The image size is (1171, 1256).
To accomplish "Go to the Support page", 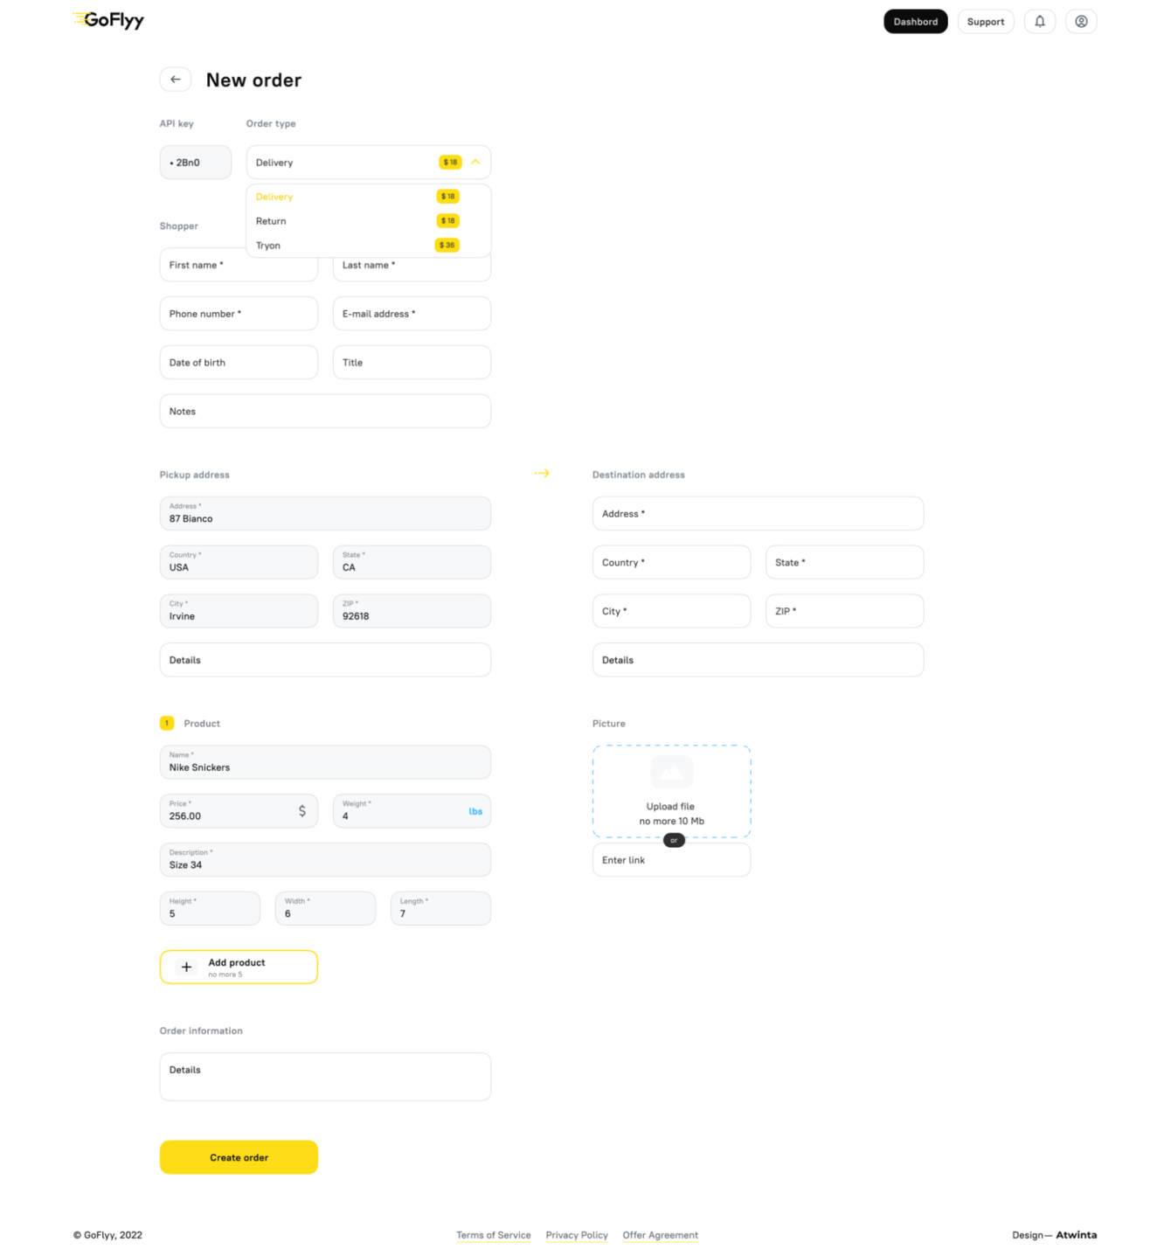I will click(x=985, y=22).
